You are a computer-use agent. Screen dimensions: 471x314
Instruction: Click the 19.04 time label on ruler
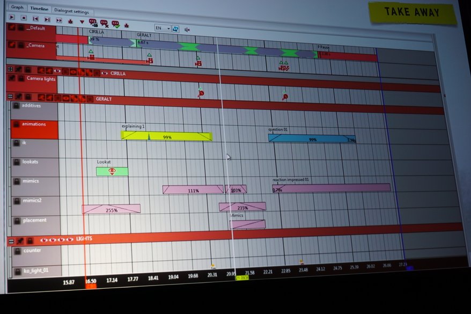tap(173, 277)
